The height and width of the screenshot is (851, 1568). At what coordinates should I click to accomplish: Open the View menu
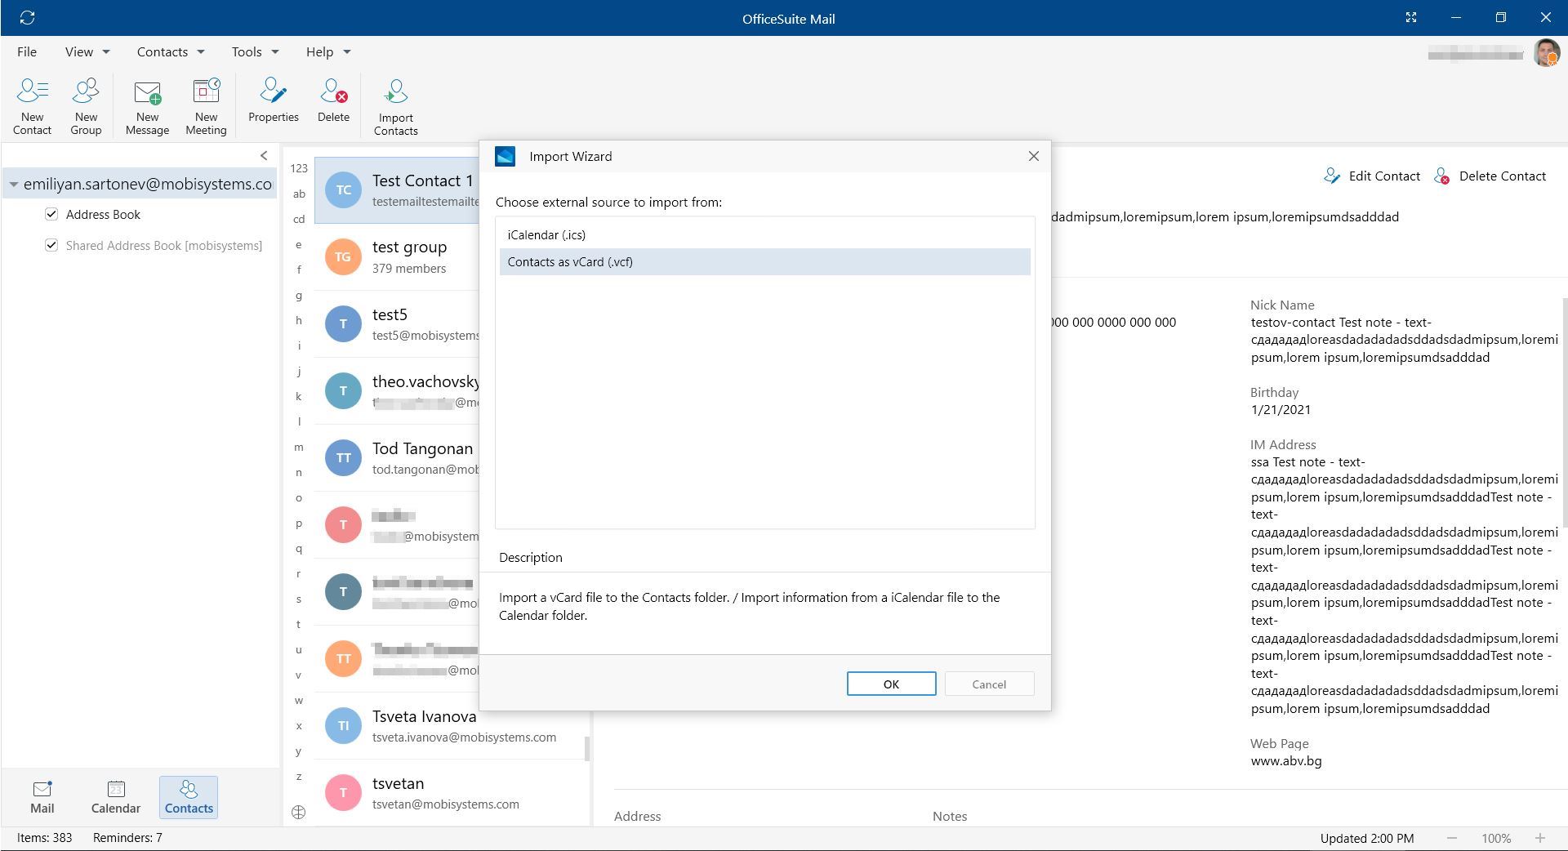point(87,51)
